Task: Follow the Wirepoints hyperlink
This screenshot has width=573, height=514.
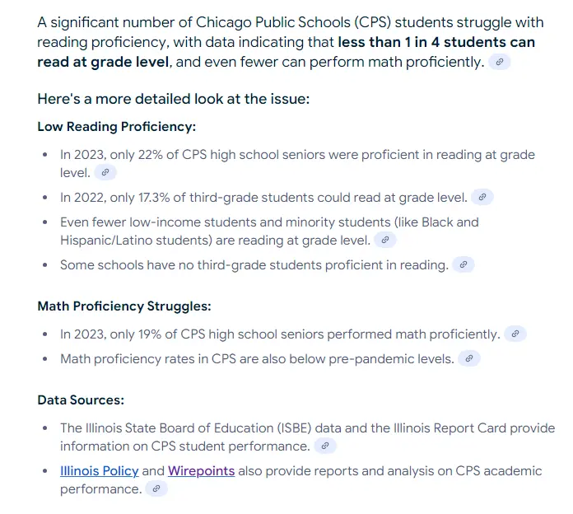Action: click(x=201, y=471)
